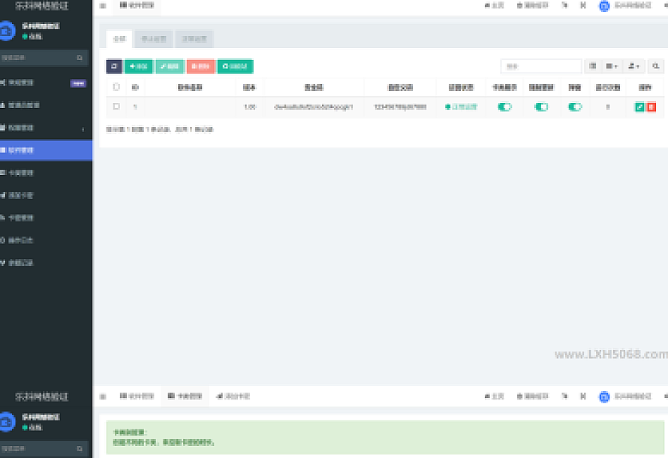The height and width of the screenshot is (458, 668).
Task: Click the red trash delete icon in row 1
Action: point(651,107)
